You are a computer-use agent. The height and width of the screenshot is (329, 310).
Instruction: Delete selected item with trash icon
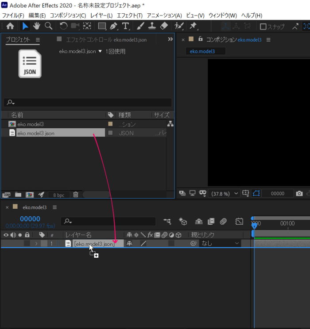coord(76,195)
